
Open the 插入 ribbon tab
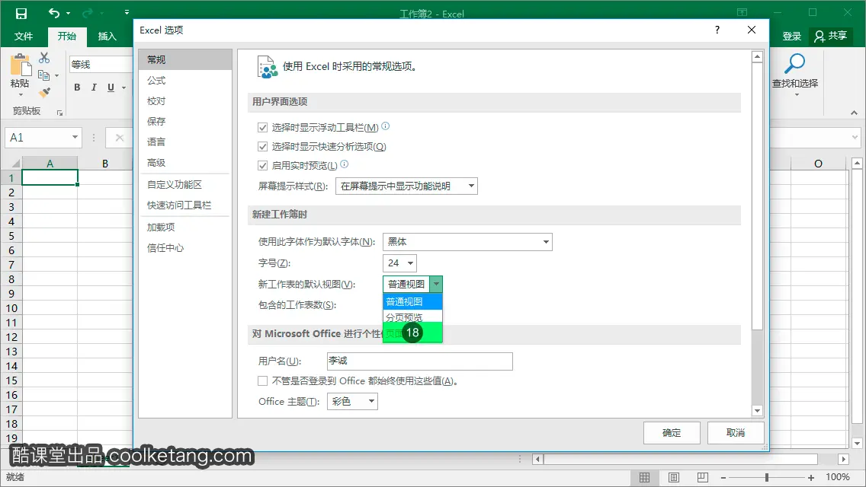click(107, 37)
